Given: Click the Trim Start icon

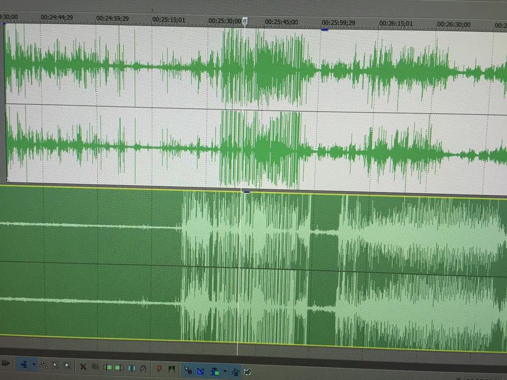Looking at the screenshot, I should [107, 367].
